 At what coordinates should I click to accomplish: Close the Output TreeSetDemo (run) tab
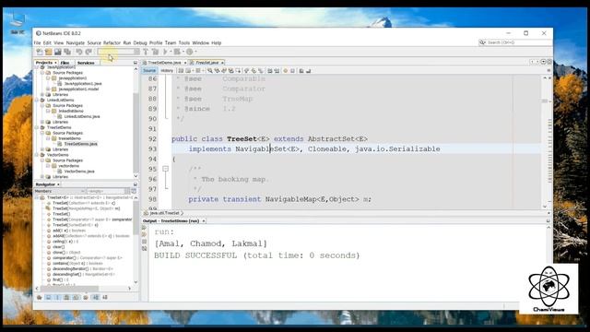(204, 221)
